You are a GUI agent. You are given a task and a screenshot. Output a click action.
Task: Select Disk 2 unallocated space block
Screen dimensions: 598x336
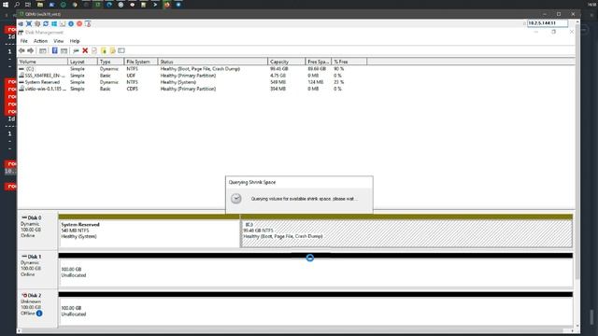click(x=316, y=309)
